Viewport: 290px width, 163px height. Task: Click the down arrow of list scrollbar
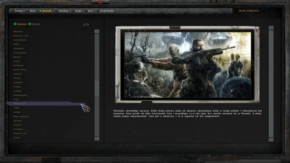[97, 138]
